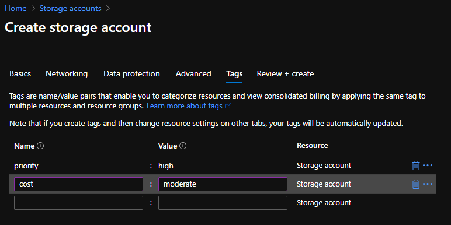Switch to the Networking tab
The height and width of the screenshot is (225, 451).
(67, 74)
